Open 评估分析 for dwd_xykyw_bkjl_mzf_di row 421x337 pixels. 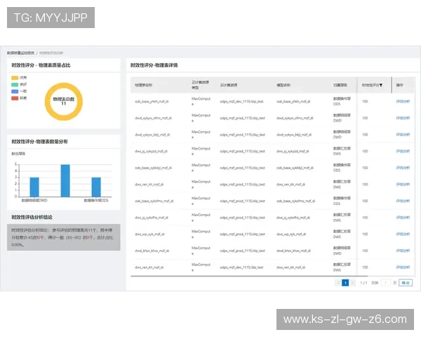click(403, 134)
